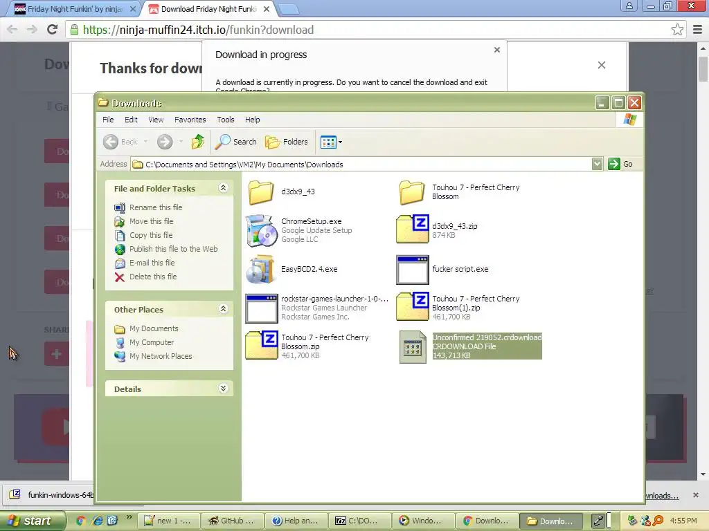The height and width of the screenshot is (531, 709).
Task: Collapse the File and Folder Tasks panel
Action: pyautogui.click(x=224, y=188)
